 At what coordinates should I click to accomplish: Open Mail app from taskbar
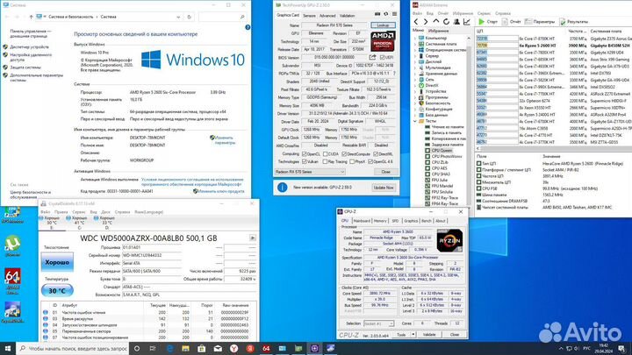(218, 349)
